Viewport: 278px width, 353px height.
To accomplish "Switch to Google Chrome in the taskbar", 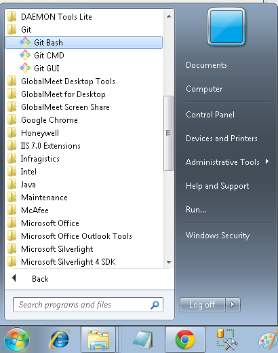I will click(185, 339).
